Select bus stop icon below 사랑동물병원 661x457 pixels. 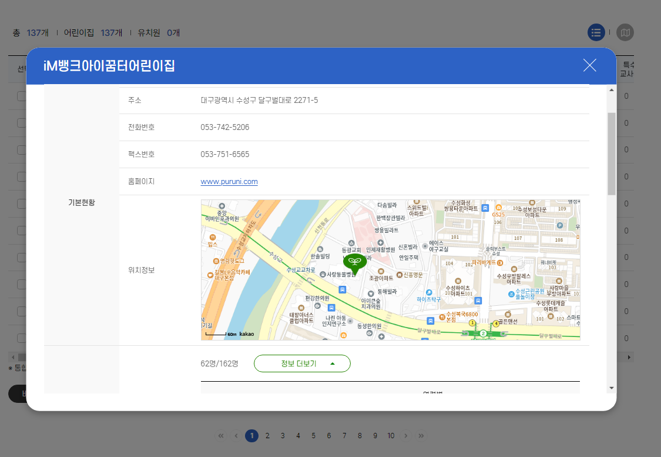[x=343, y=289]
